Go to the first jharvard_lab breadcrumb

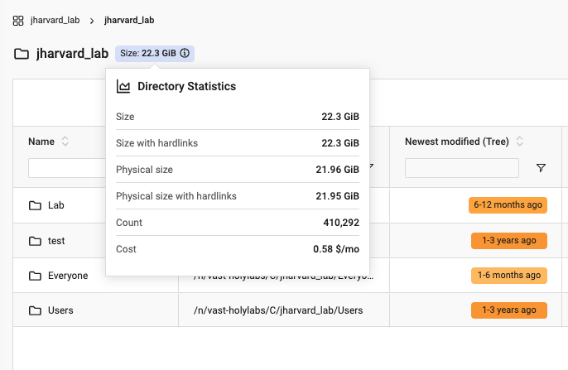(x=56, y=20)
